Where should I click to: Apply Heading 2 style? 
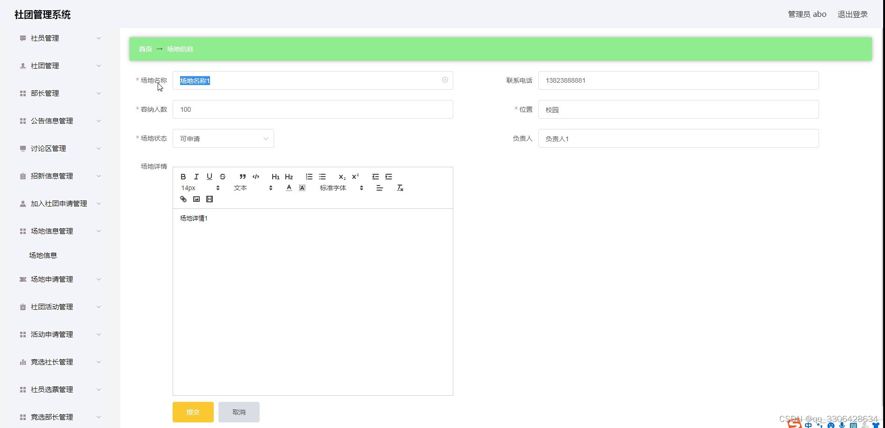pos(289,177)
